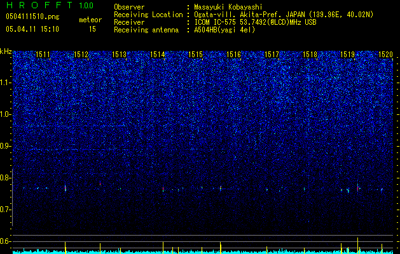Click the 1.0 kHz frequency axis label
400x254 pixels.
(x=5, y=114)
